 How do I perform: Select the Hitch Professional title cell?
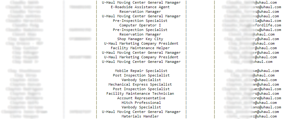click(141, 103)
